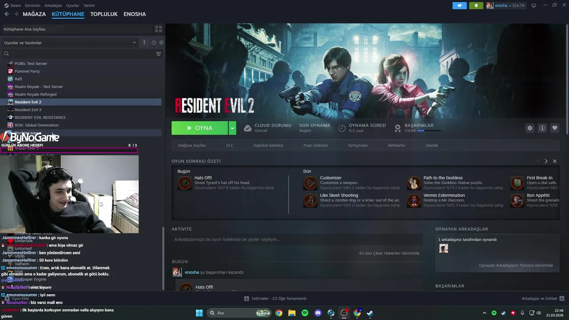Toggle the recent activity clock filter
Screen dimensions: 569x320
pos(154,43)
